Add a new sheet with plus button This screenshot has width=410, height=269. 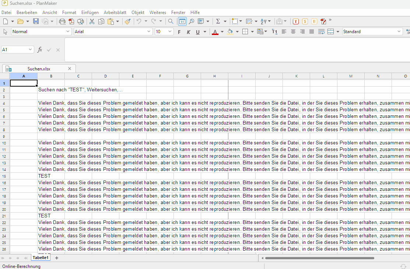(56, 258)
